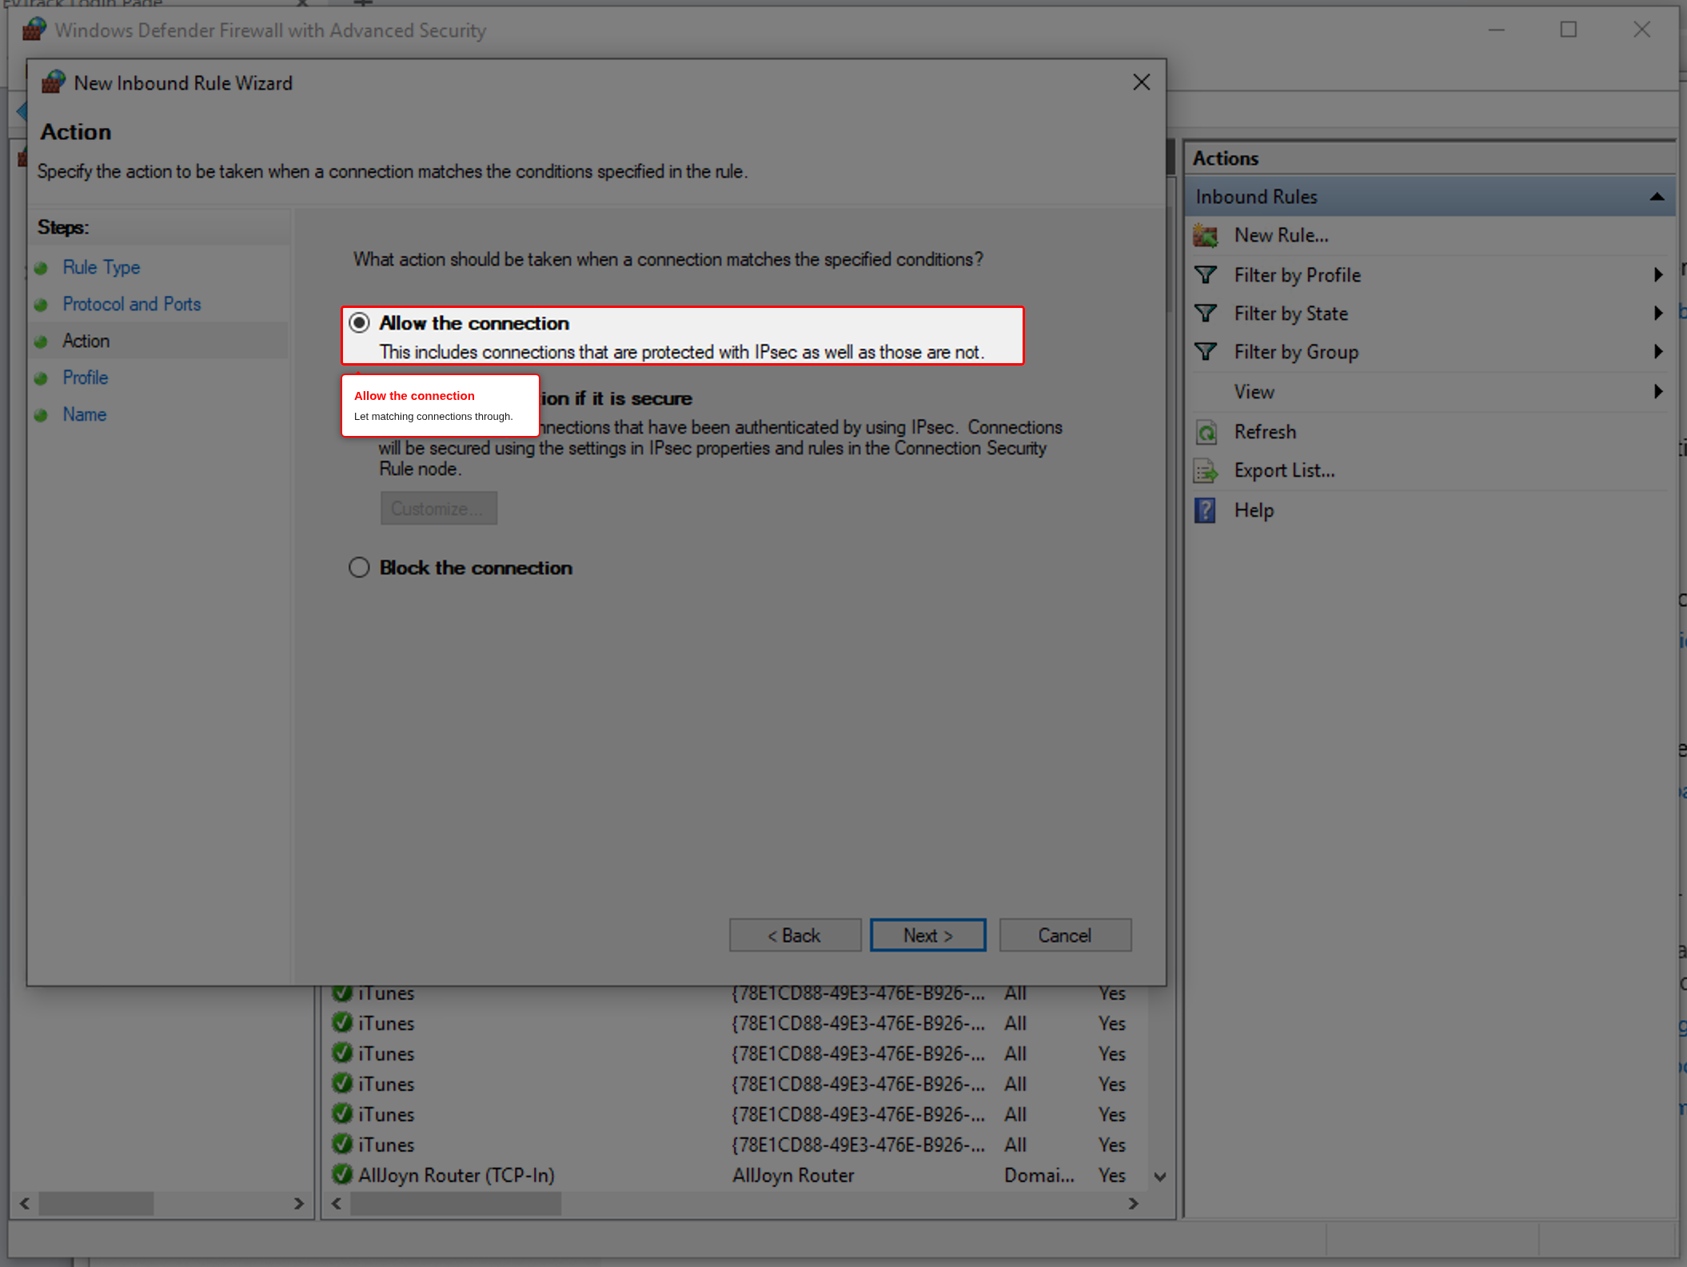1687x1267 pixels.
Task: Click the New Rule icon in Actions pane
Action: 1206,236
